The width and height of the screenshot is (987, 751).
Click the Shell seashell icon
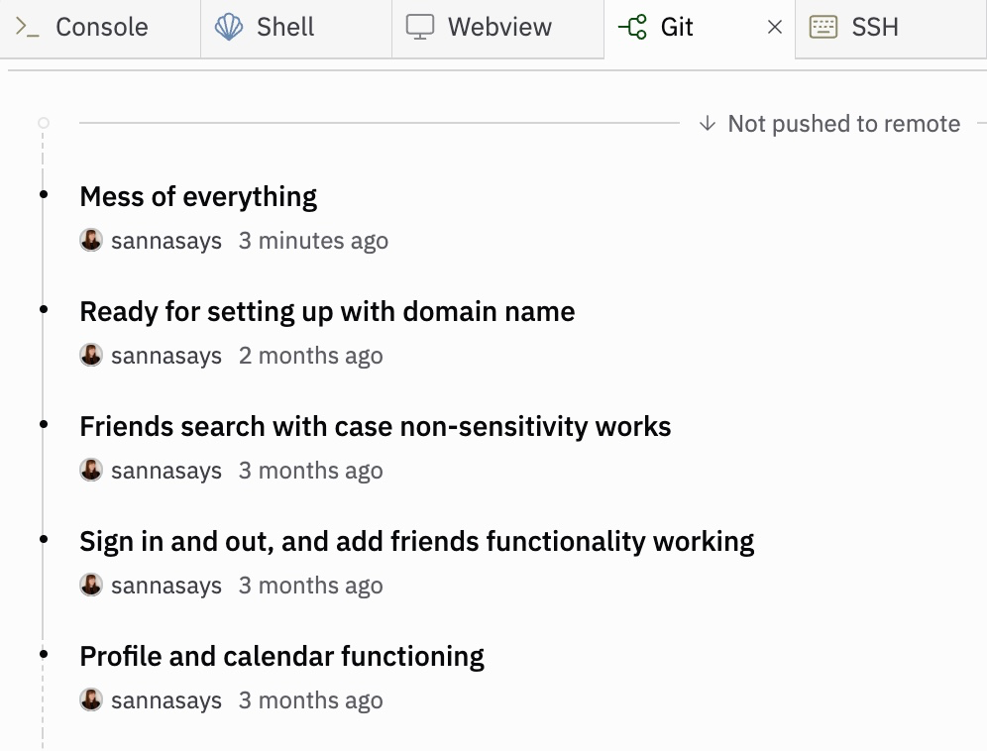pyautogui.click(x=229, y=27)
